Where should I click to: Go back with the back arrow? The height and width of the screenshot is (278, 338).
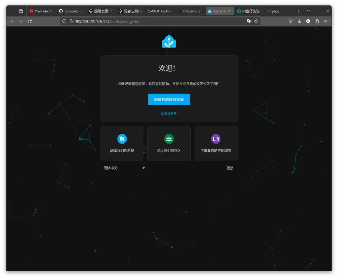(x=12, y=22)
